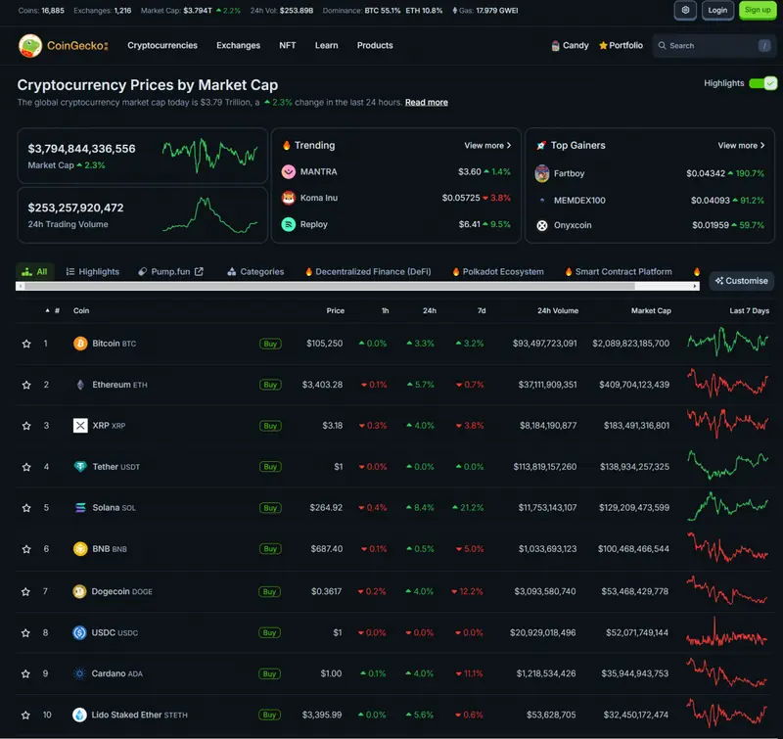Click the fire icon beside Trending
Screen dimensions: 783x739
pos(287,145)
